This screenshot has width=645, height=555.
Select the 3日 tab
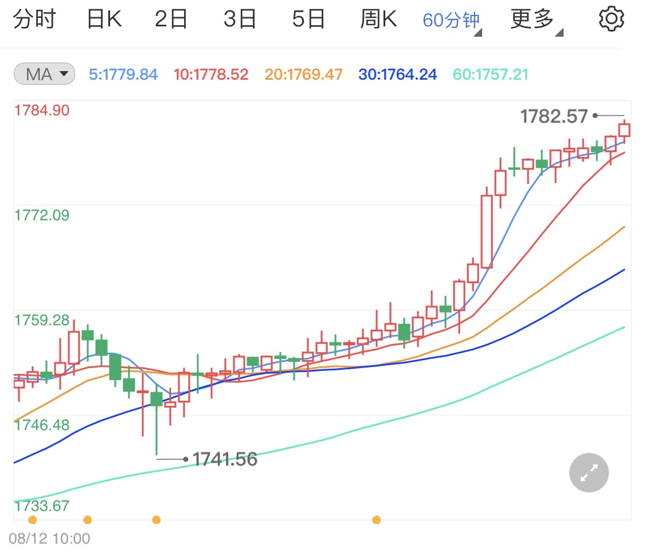[x=240, y=19]
